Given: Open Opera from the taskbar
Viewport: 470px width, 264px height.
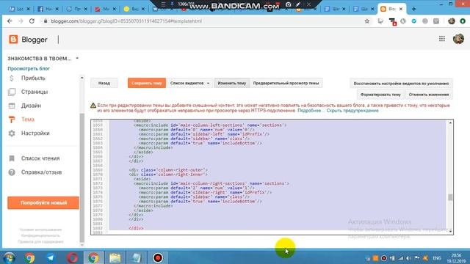Looking at the screenshot, I should click(72, 257).
